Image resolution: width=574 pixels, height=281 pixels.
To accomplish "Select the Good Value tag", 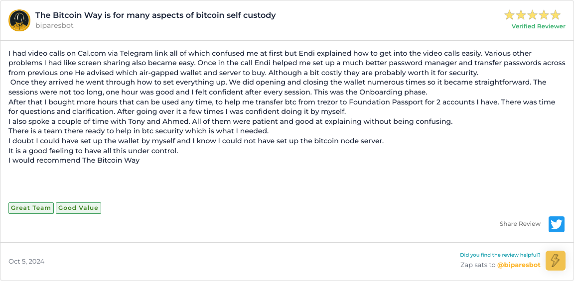I will coord(78,208).
